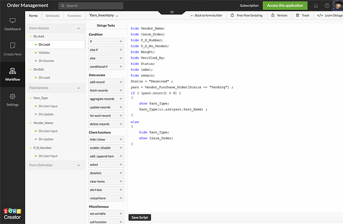Click in the Search field
Screen dimensions: 343x224
[x=91, y=6]
